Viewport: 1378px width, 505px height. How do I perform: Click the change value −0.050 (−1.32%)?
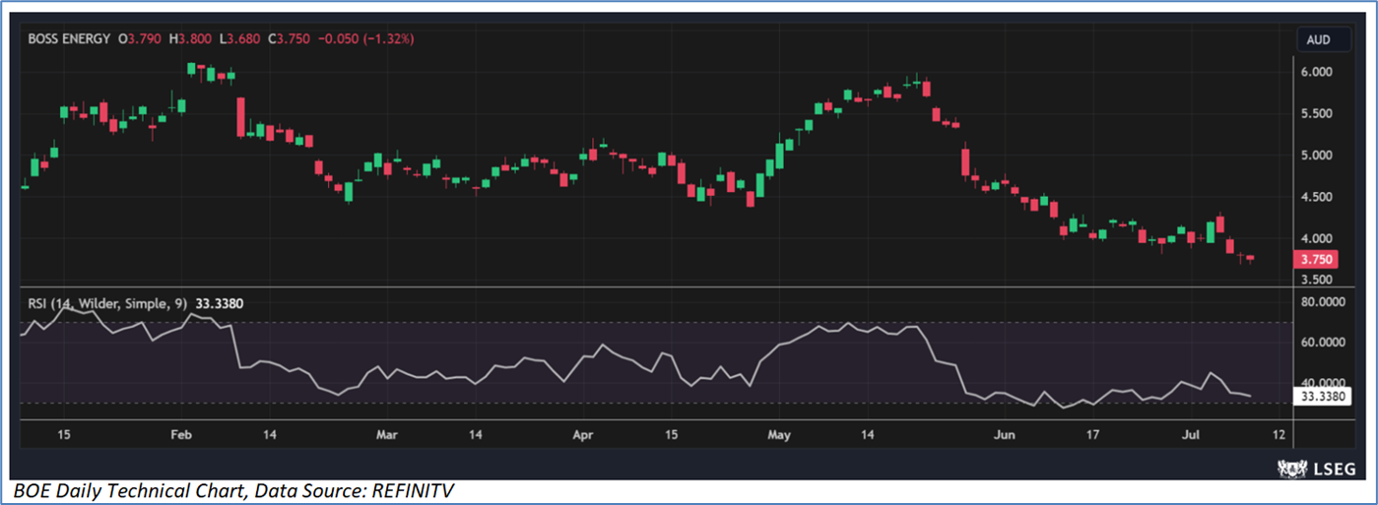pyautogui.click(x=363, y=38)
